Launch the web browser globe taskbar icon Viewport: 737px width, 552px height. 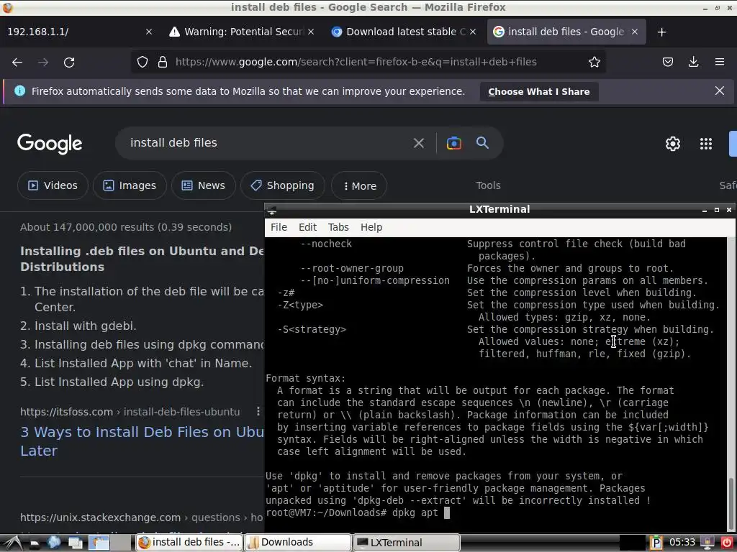point(53,543)
